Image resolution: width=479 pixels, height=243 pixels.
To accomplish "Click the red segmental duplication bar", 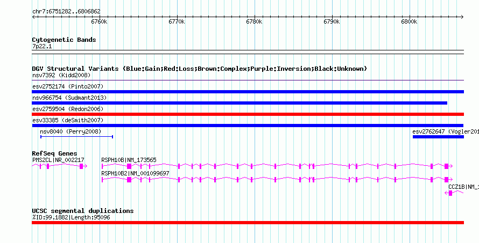I will pos(248,223).
